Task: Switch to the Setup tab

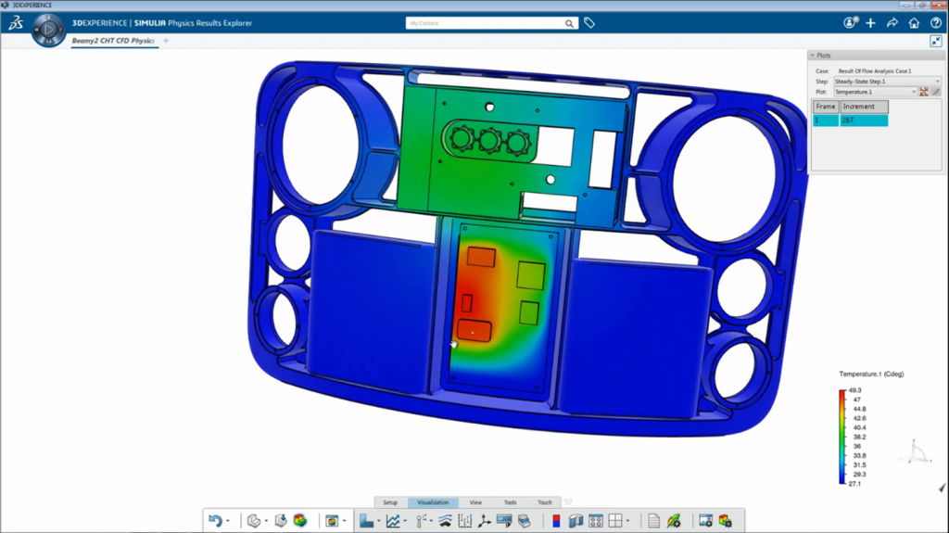Action: tap(390, 502)
